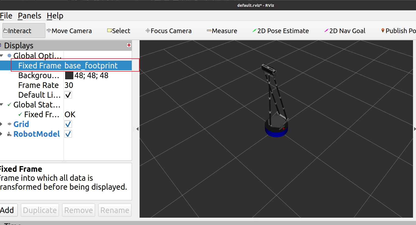Select the 2D Nav Goal tool
This screenshot has width=416, height=225.
click(x=345, y=31)
